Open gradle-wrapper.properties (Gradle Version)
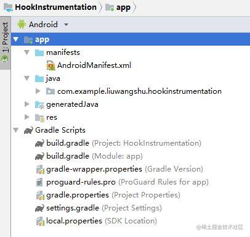Image resolution: width=250 pixels, height=237 pixels. coord(124,169)
